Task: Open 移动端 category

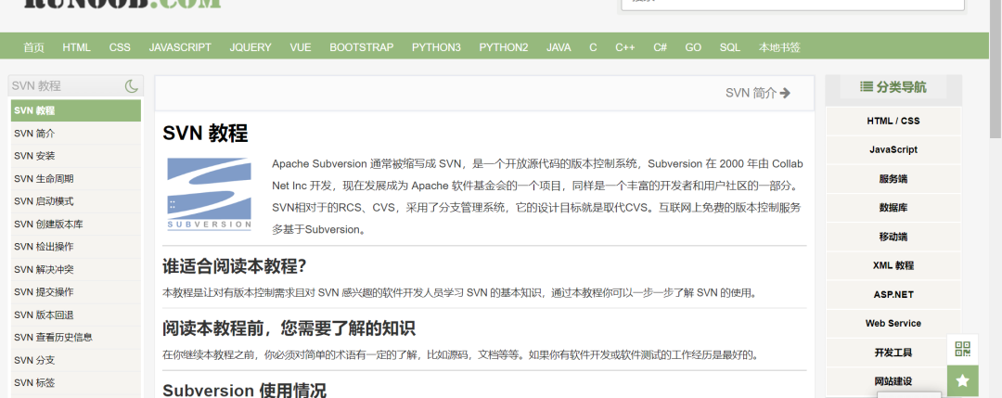Action: (x=893, y=237)
